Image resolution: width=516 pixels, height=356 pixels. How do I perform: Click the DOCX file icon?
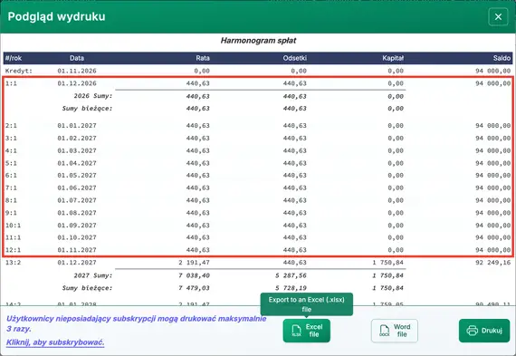pyautogui.click(x=385, y=331)
